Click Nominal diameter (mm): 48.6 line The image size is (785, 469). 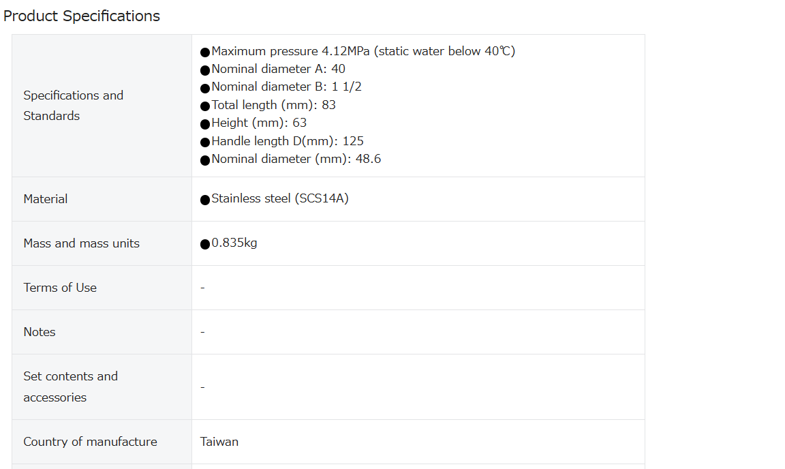coord(290,160)
